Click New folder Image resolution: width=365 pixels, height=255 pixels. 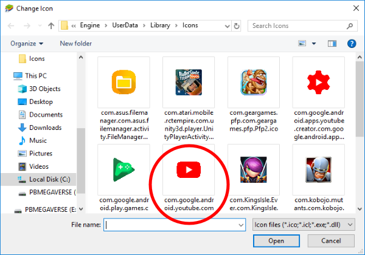[75, 44]
